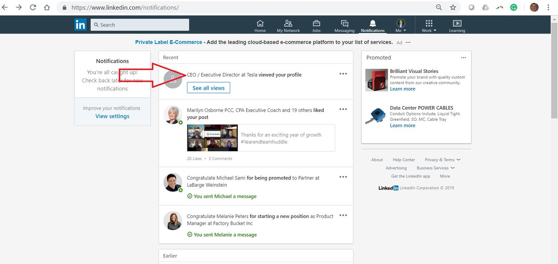
Task: Open the Chrome profile avatar
Action: click(534, 7)
